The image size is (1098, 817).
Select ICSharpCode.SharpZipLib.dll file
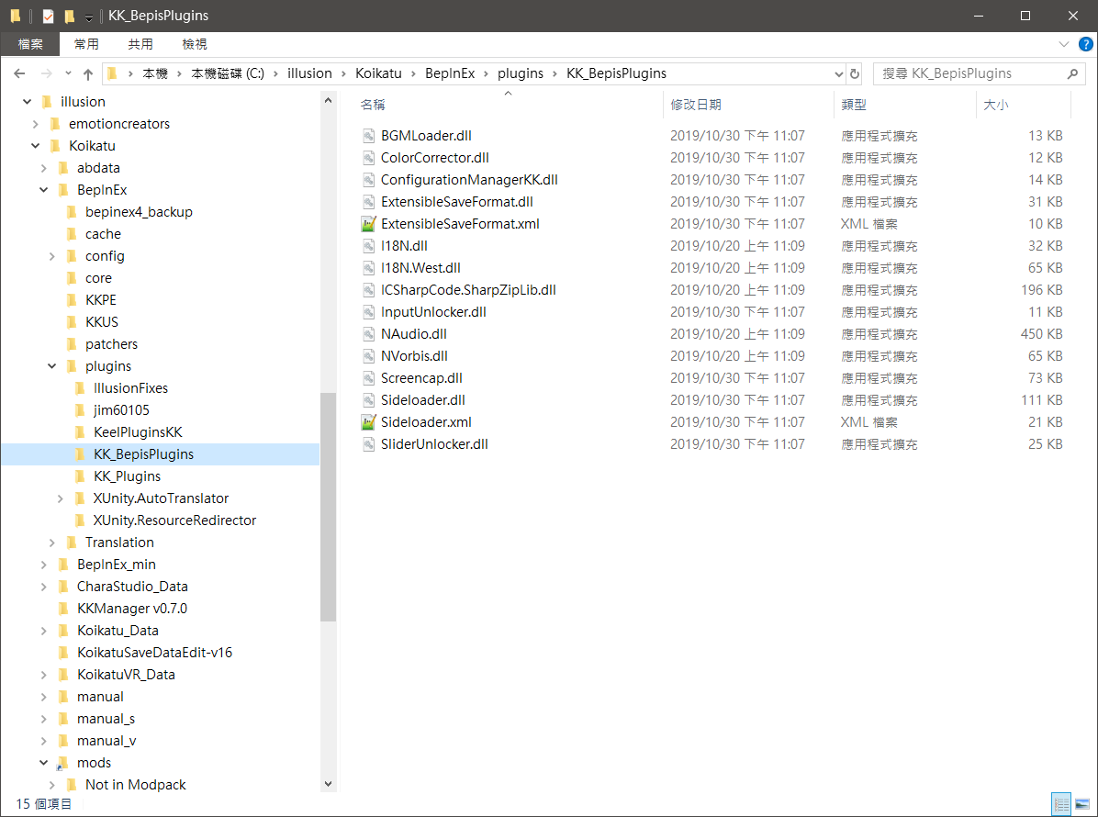(468, 290)
